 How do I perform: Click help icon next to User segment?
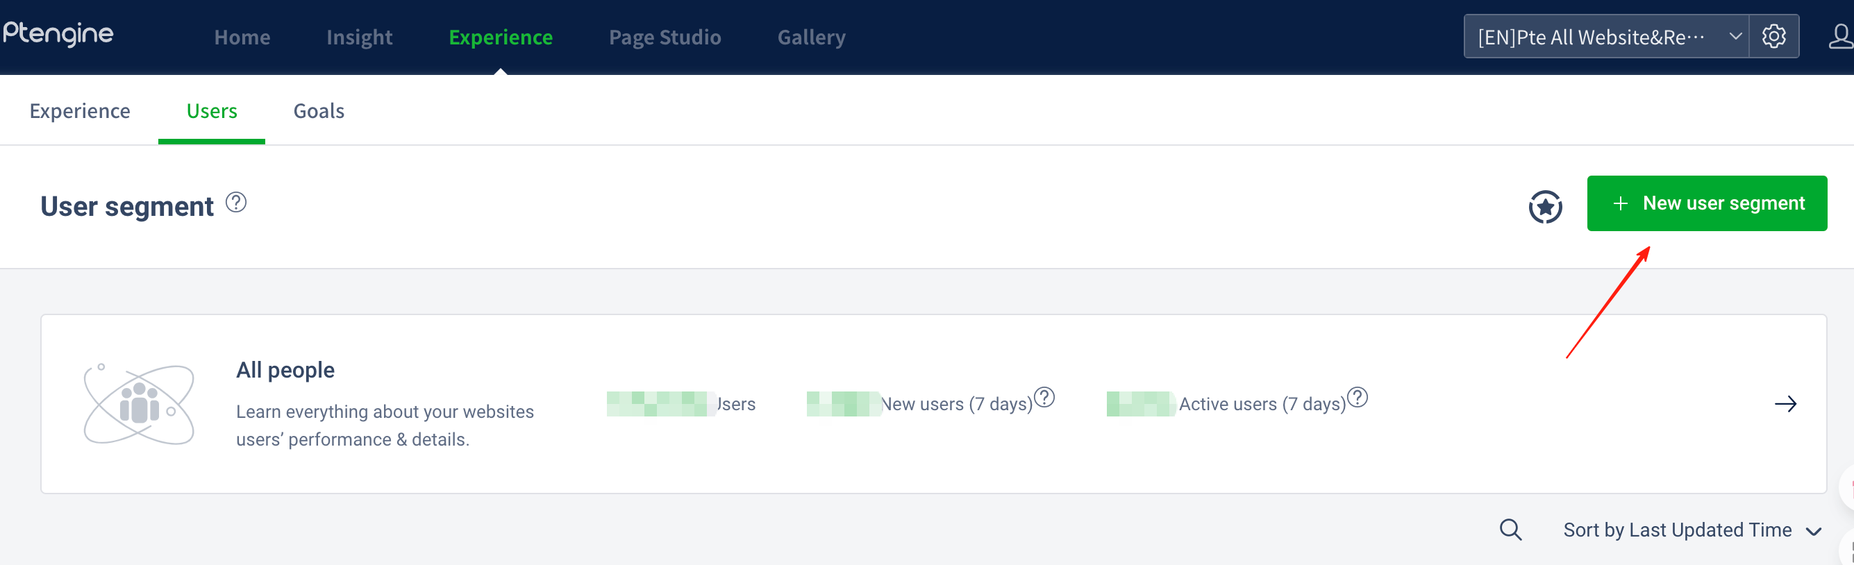(236, 203)
